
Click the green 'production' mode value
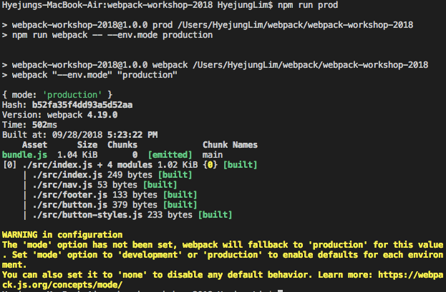[x=72, y=95]
